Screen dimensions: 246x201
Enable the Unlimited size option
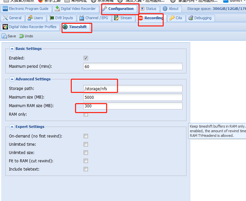point(86,152)
